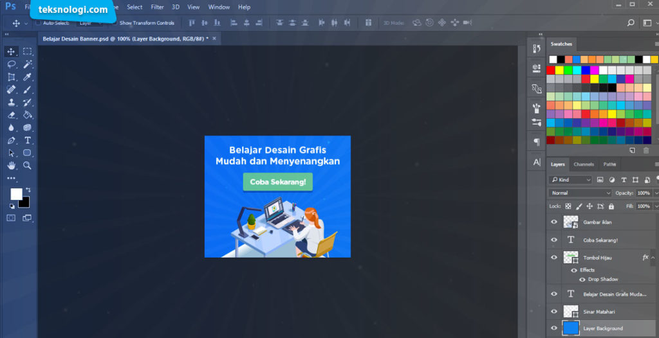Select the Spot Healing Brush tool
The width and height of the screenshot is (659, 338).
(12, 89)
